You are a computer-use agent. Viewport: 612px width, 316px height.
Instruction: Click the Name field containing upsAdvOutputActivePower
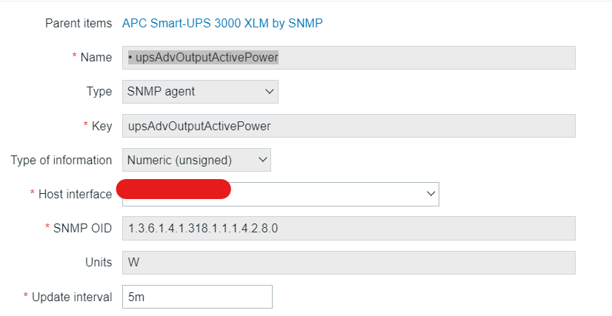(348, 58)
